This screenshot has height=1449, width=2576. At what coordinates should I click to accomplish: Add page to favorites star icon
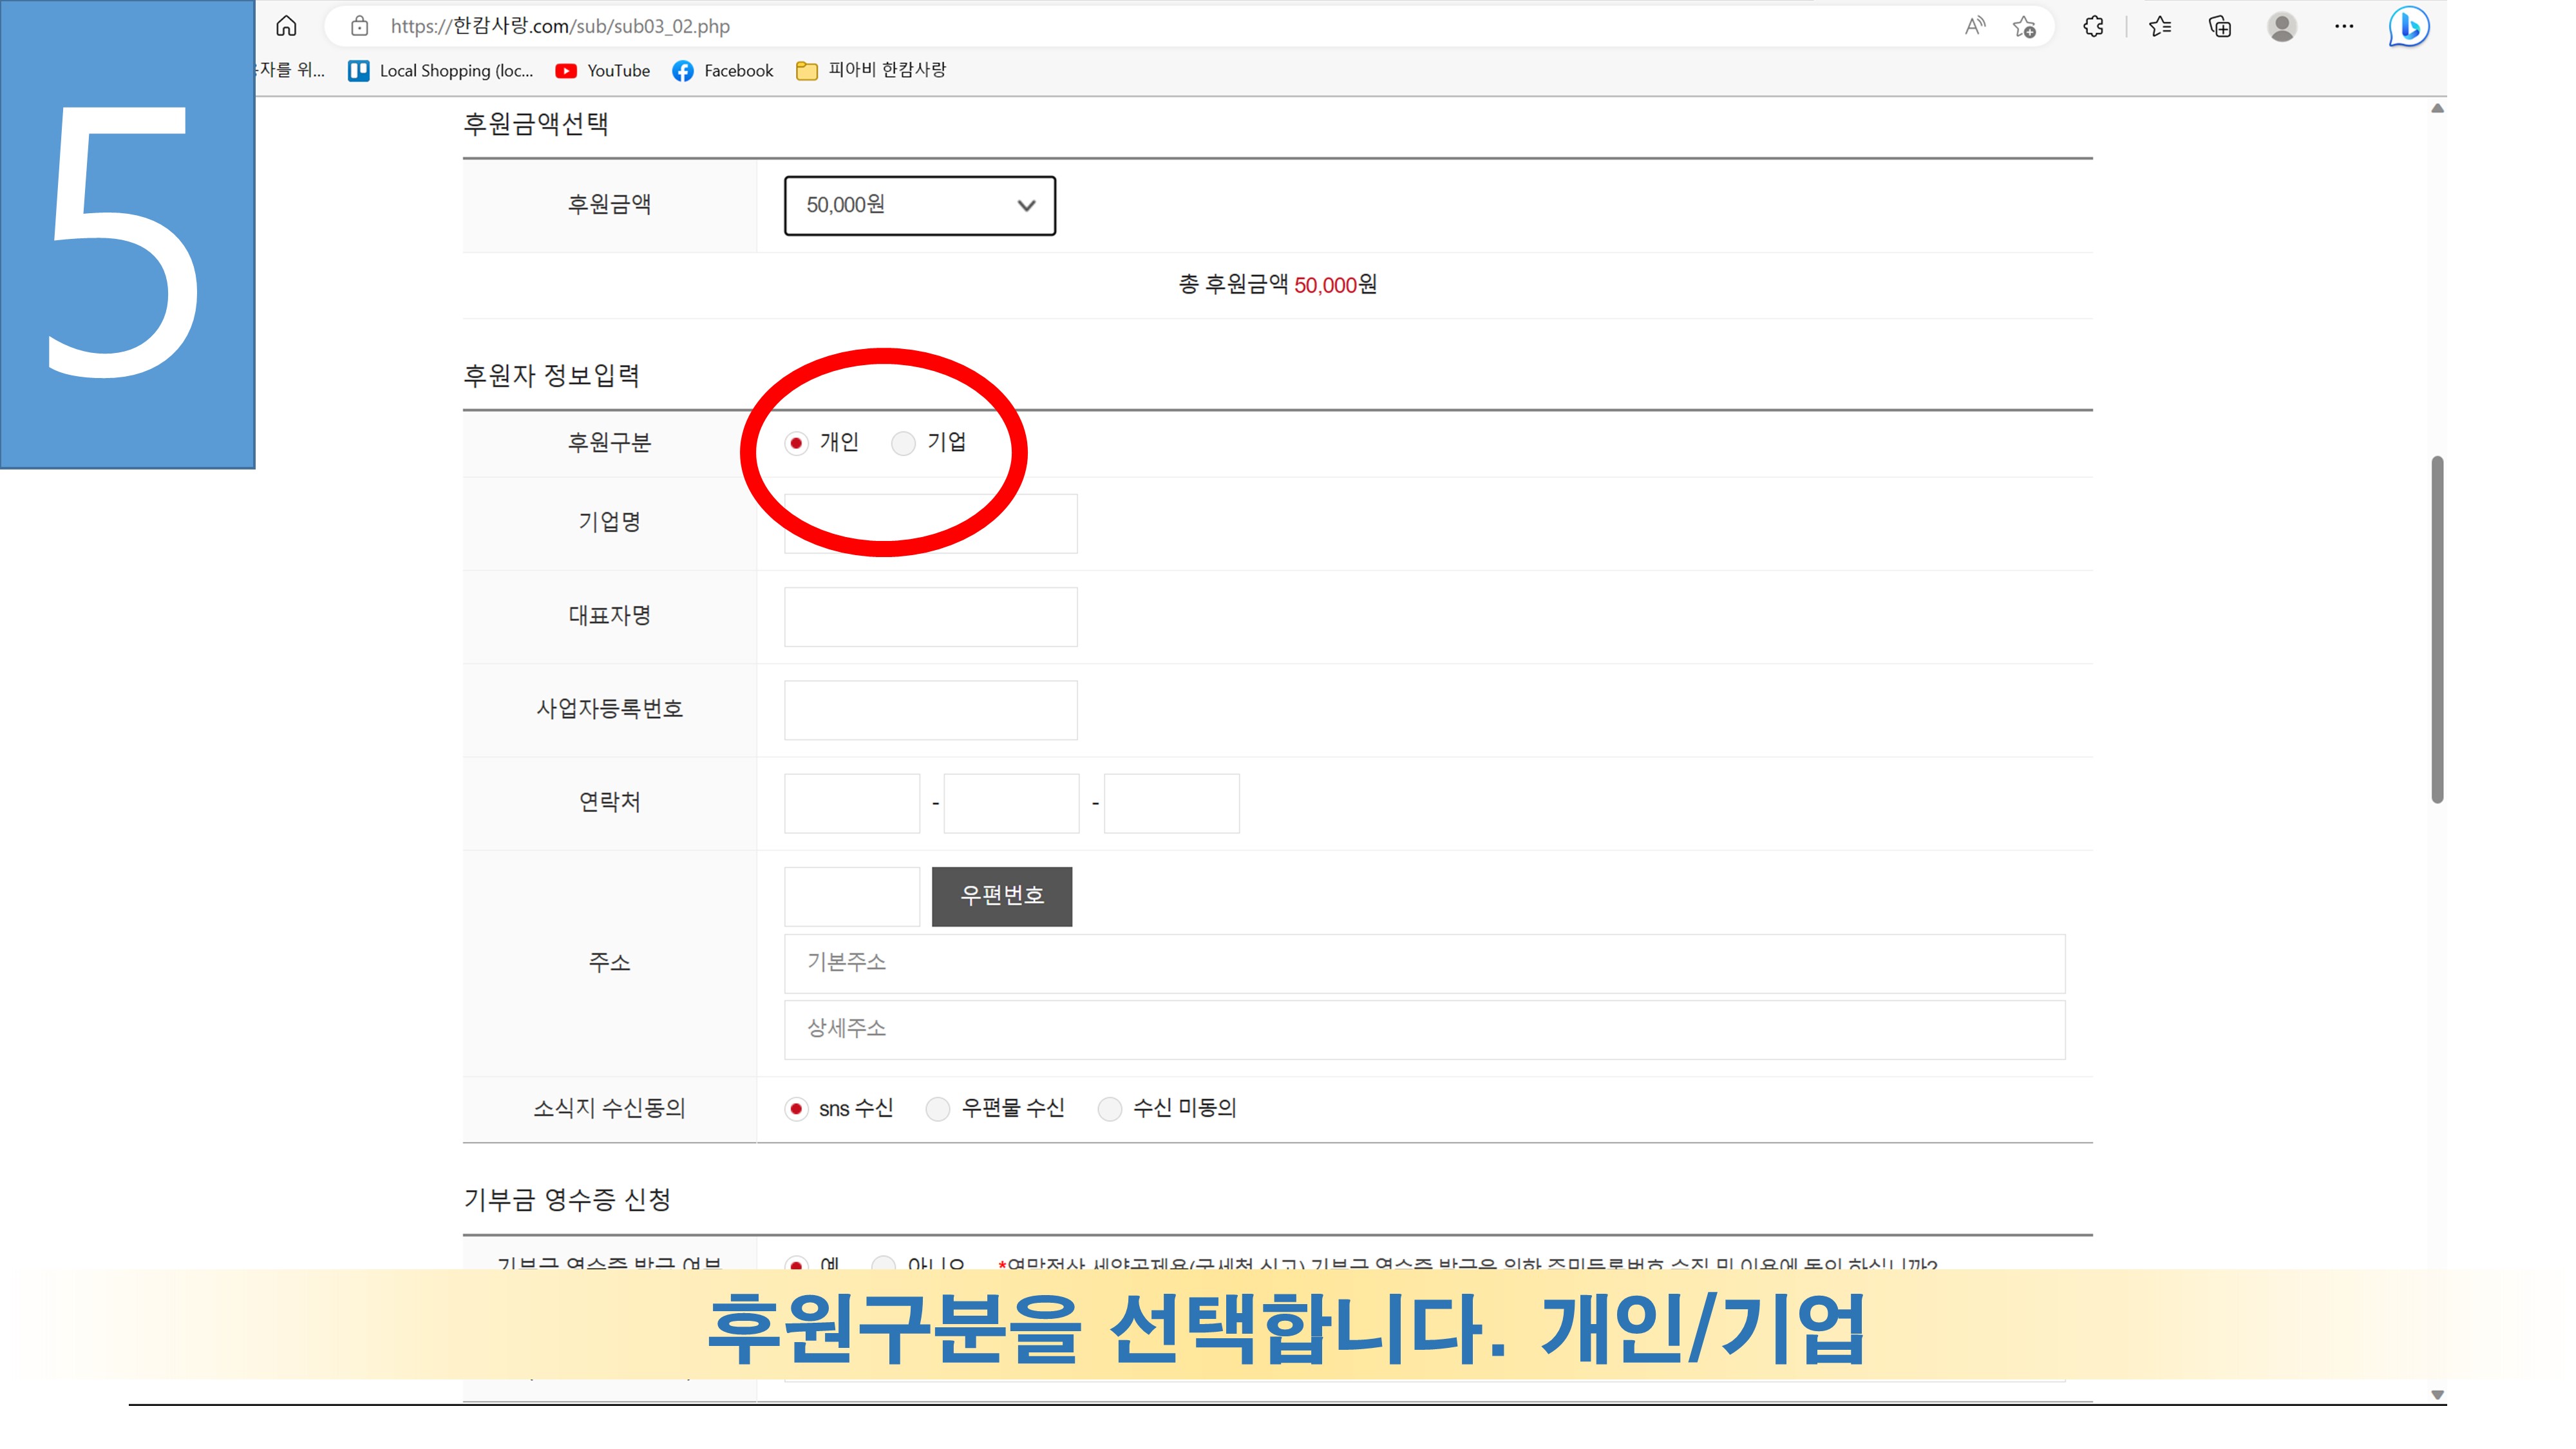2024,27
